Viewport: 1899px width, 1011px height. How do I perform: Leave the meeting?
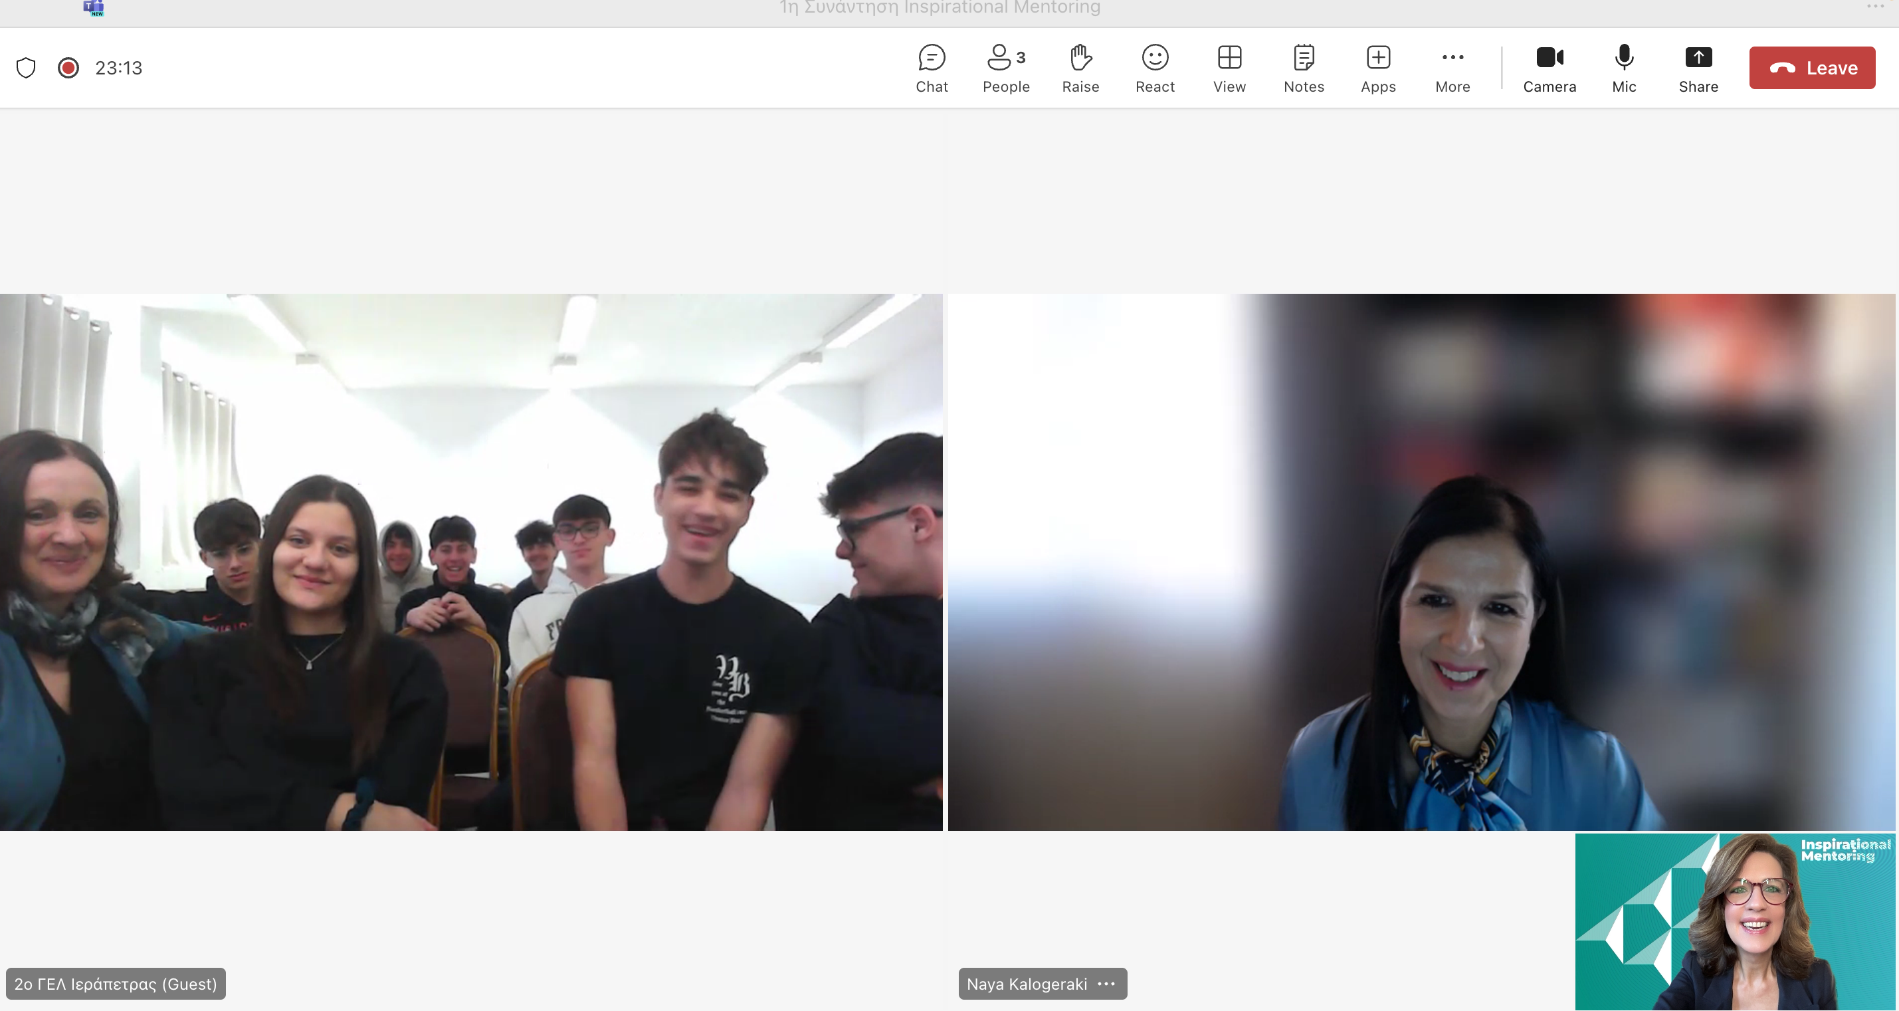tap(1811, 68)
